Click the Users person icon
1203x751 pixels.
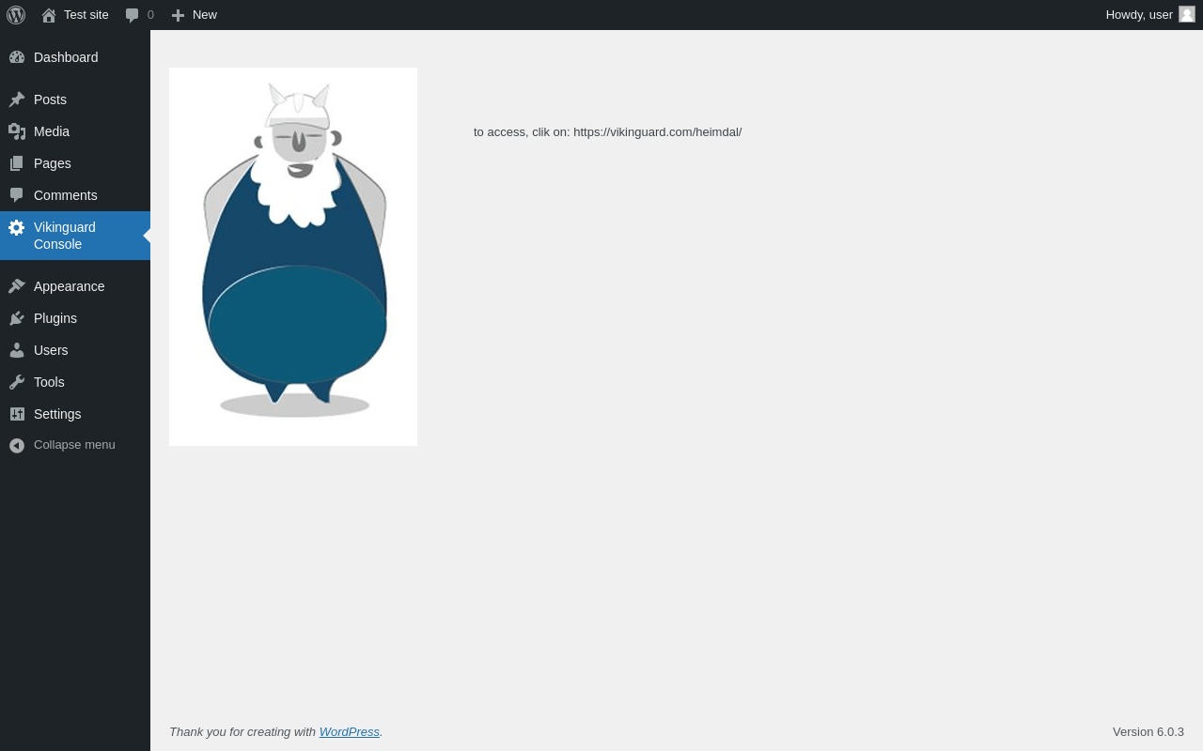click(x=17, y=350)
